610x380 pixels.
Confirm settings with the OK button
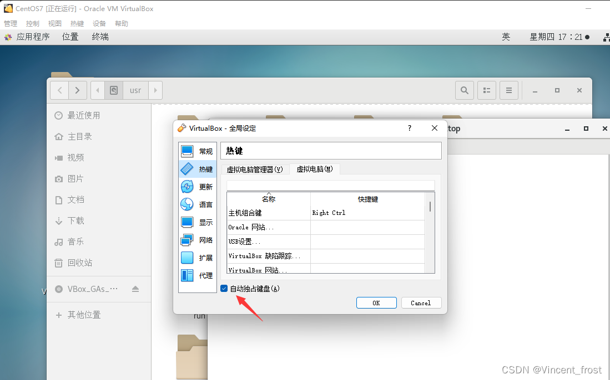pos(376,303)
